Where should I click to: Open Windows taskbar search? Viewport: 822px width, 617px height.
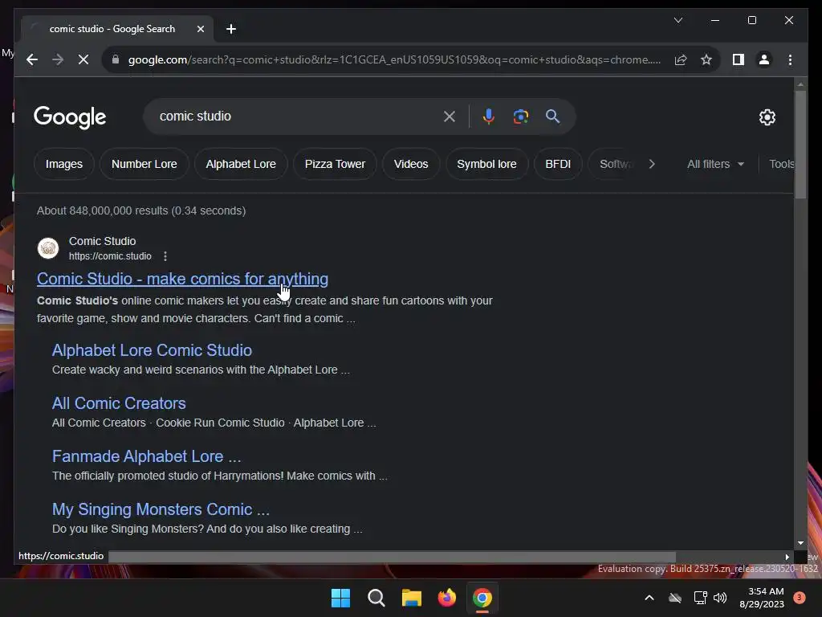pos(376,598)
